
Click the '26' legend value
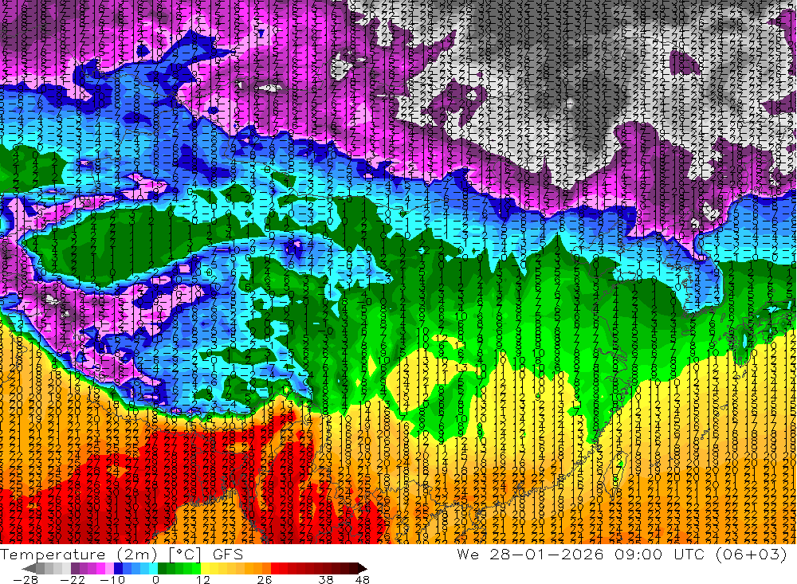265,580
